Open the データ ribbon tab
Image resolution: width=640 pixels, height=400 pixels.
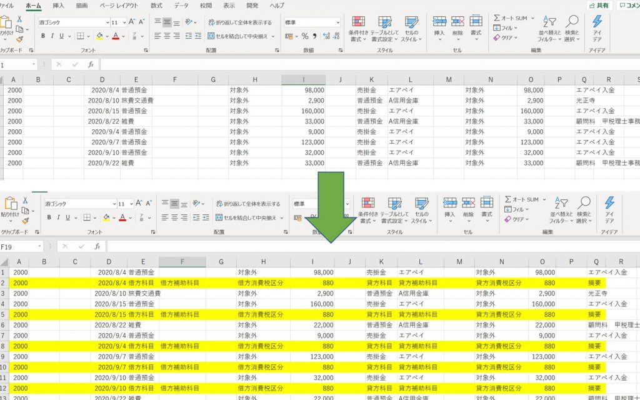(181, 5)
